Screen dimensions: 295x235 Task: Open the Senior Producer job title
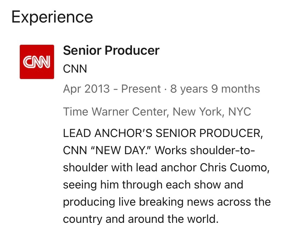[111, 50]
